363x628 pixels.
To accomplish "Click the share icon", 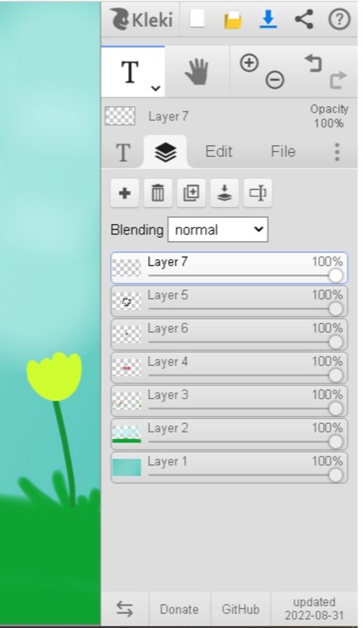I will click(x=304, y=19).
